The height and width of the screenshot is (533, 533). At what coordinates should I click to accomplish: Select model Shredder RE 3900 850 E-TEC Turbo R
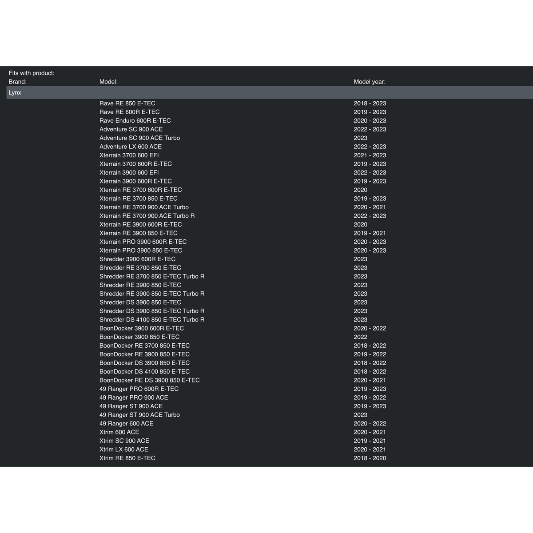152,294
